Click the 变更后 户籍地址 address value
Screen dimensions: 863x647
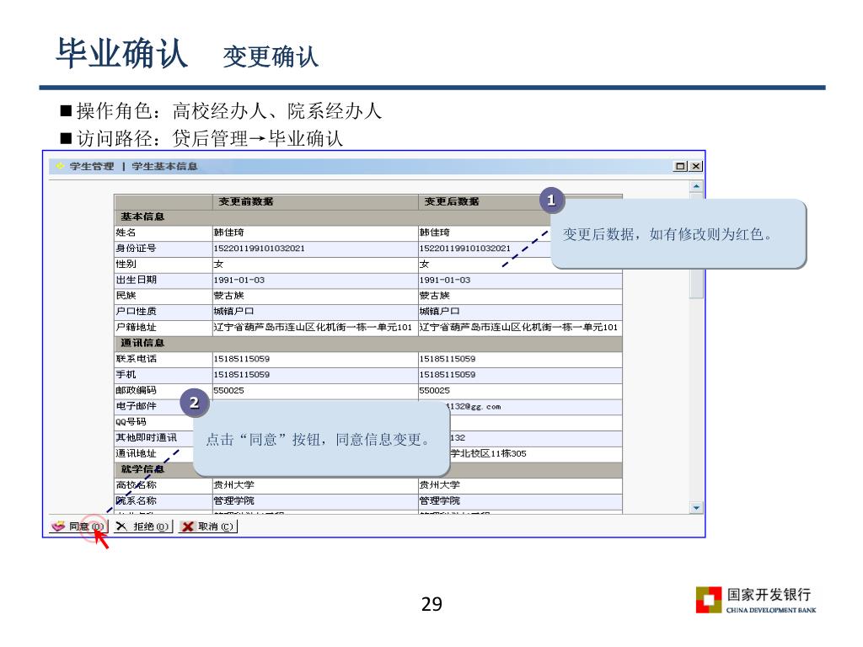click(x=518, y=327)
